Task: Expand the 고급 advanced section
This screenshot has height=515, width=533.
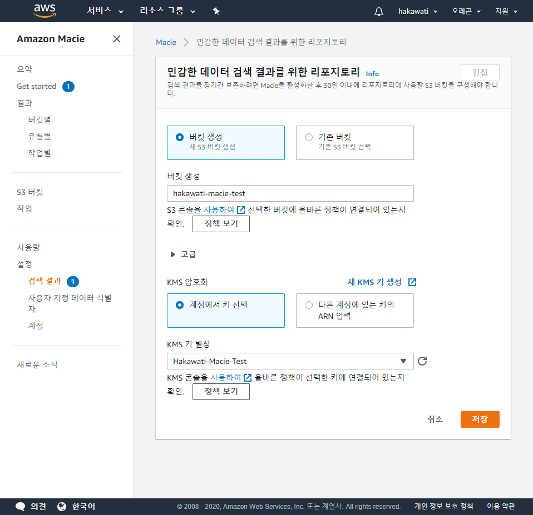Action: 183,254
